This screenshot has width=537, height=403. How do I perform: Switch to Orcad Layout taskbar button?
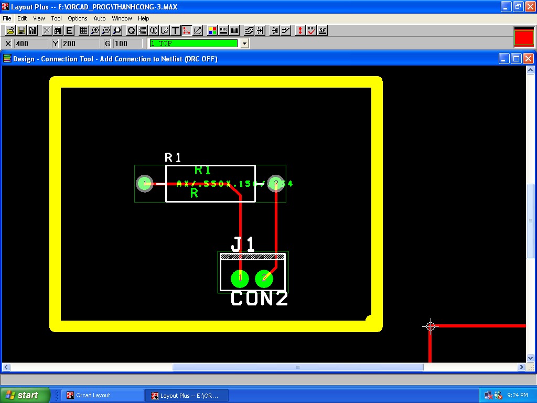point(103,395)
